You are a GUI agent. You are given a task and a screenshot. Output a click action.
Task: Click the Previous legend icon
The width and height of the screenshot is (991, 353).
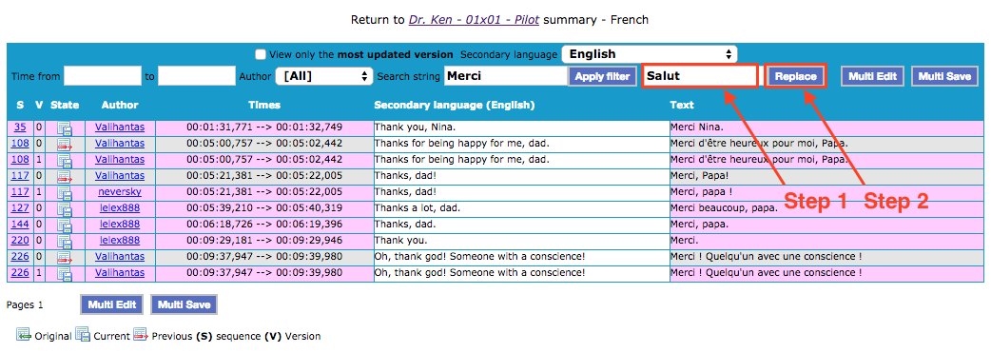141,335
